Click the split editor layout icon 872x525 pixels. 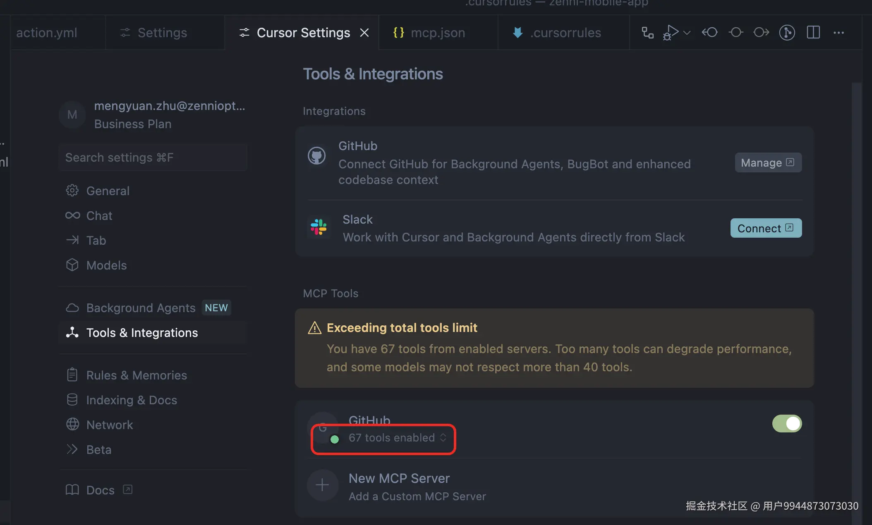point(813,32)
